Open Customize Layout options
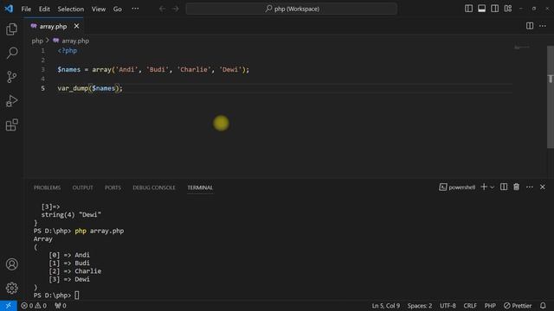This screenshot has width=554, height=311. point(508,9)
